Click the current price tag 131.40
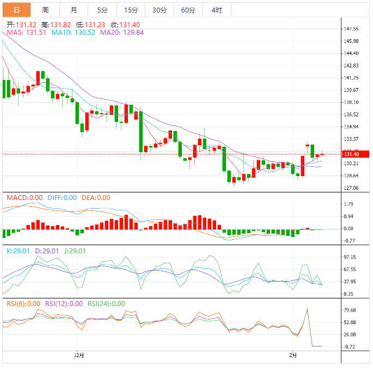The width and height of the screenshot is (373, 368). pyautogui.click(x=351, y=154)
